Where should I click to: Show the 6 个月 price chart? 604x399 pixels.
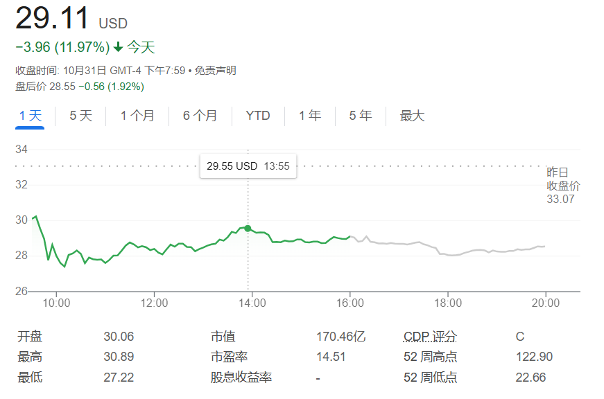pos(200,116)
